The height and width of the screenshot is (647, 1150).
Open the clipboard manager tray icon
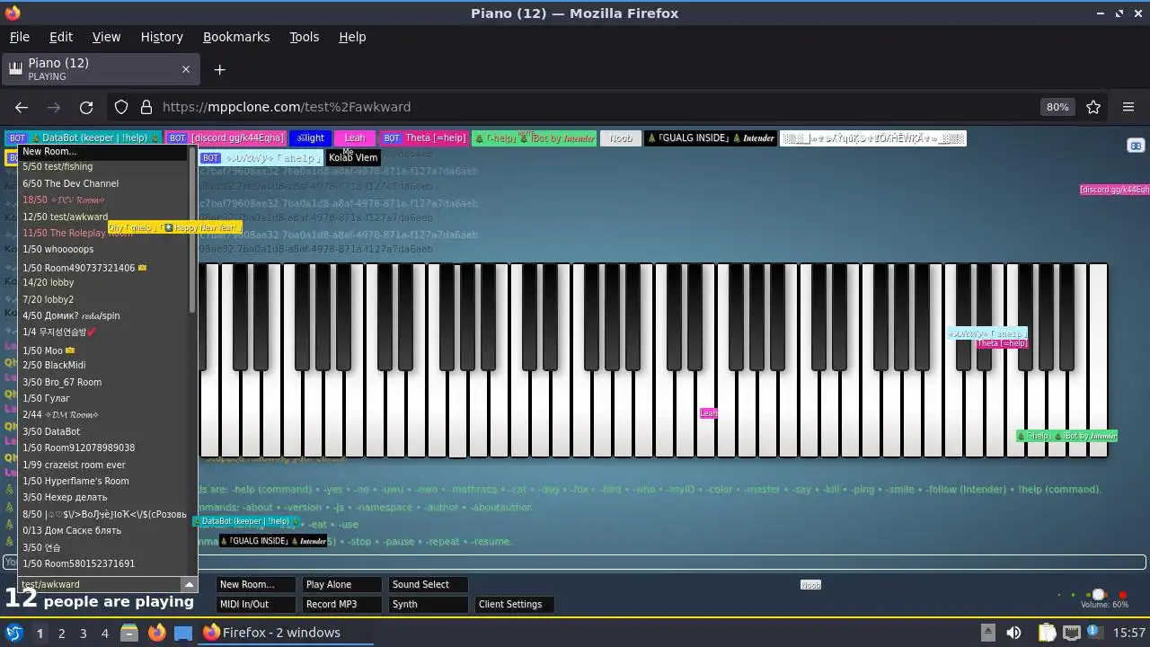pos(1047,633)
